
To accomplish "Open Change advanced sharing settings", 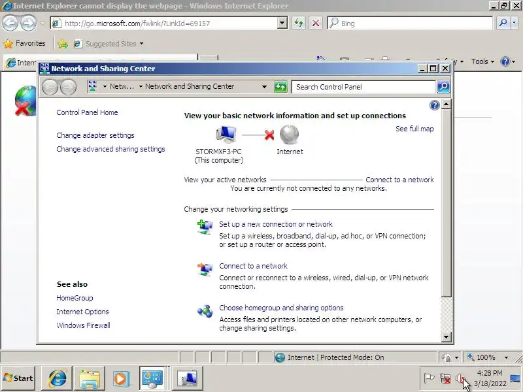I will click(110, 149).
